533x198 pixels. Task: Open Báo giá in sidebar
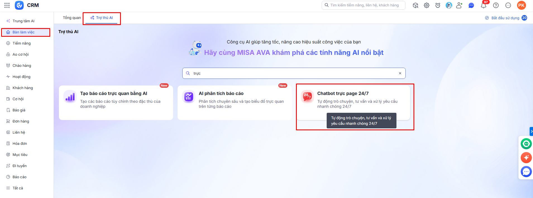coord(27,110)
